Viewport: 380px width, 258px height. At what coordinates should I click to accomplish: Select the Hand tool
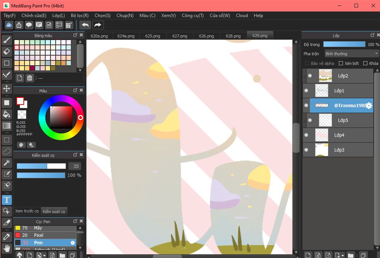pos(7,248)
